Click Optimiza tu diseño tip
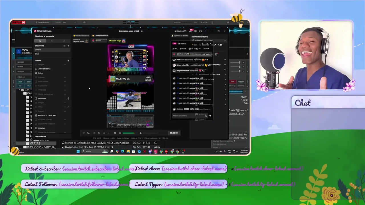This screenshot has width=365, height=205. 180,36
